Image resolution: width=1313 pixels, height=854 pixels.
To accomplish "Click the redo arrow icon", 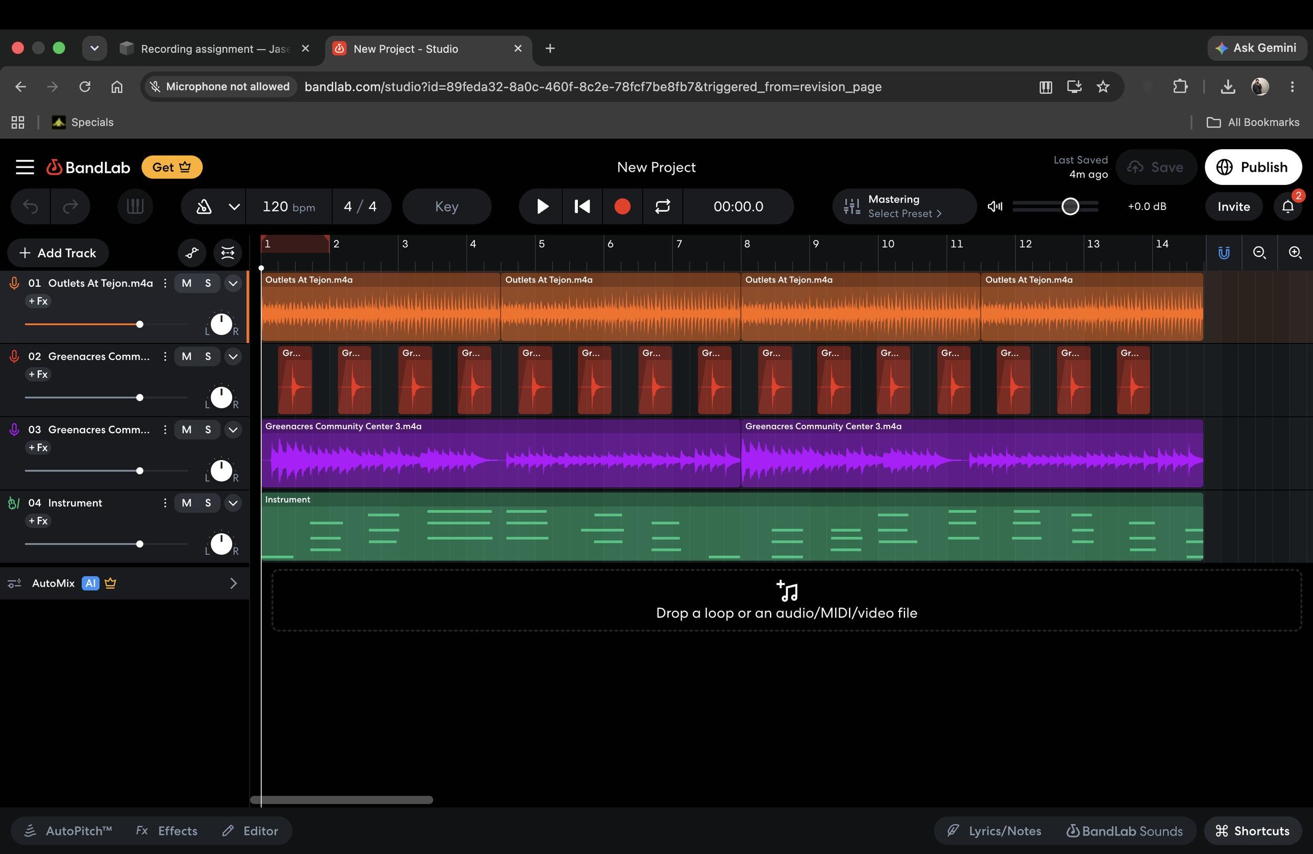I will click(70, 206).
